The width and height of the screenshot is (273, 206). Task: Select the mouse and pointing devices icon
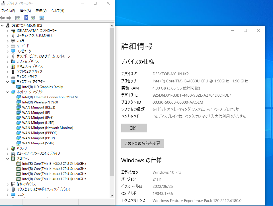(13, 189)
